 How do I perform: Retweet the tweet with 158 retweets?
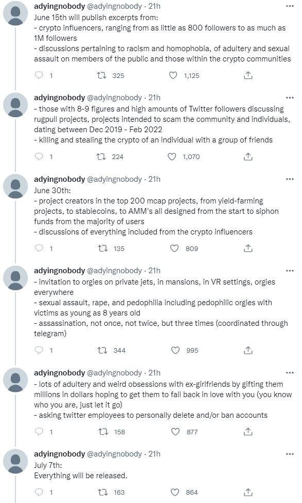[x=103, y=432]
